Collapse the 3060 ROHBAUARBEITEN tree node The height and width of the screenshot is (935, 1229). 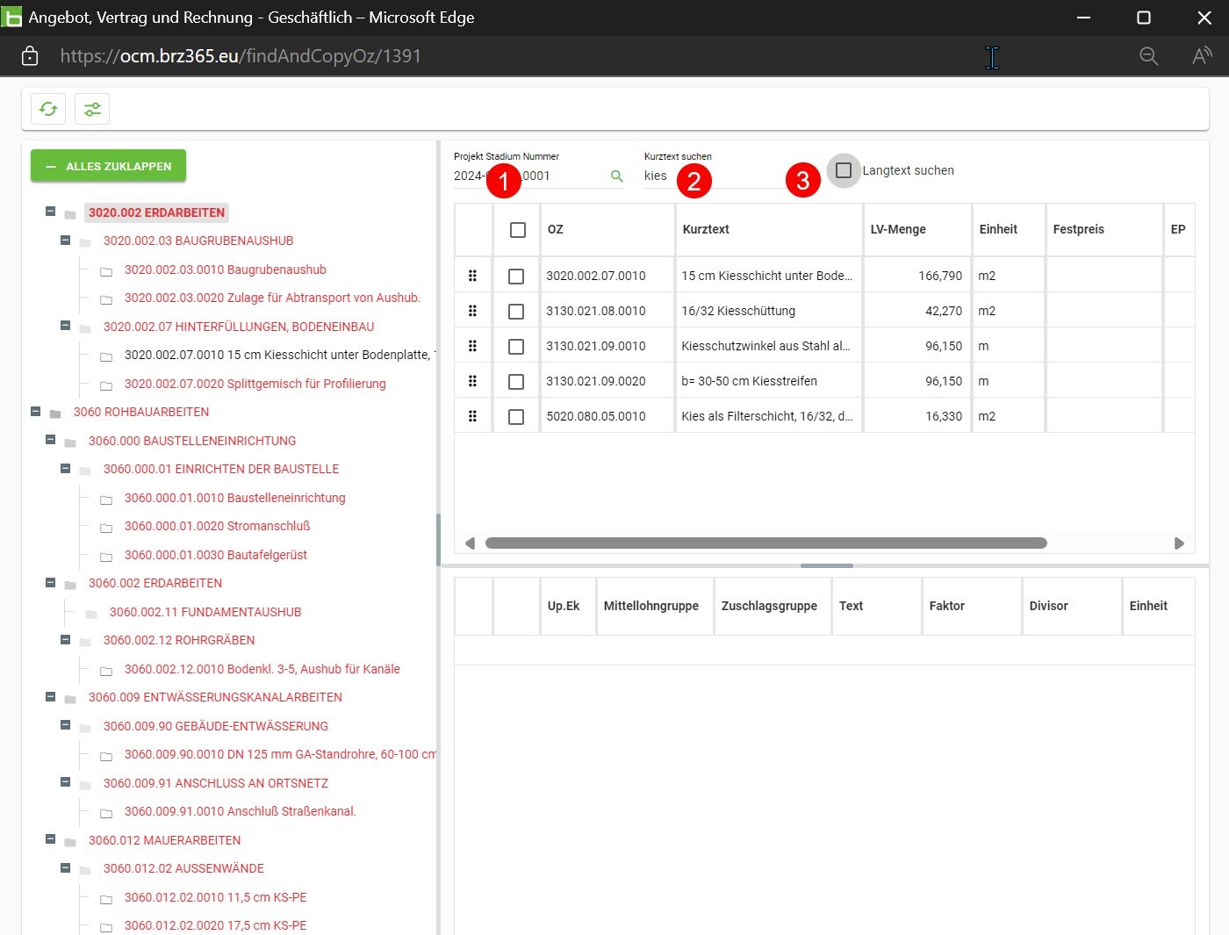point(36,412)
